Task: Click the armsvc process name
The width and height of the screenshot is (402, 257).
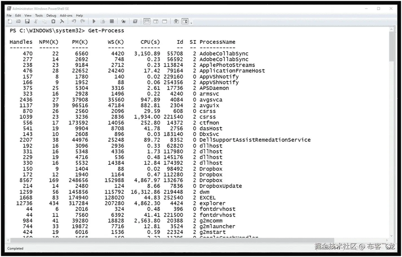Action: click(209, 94)
